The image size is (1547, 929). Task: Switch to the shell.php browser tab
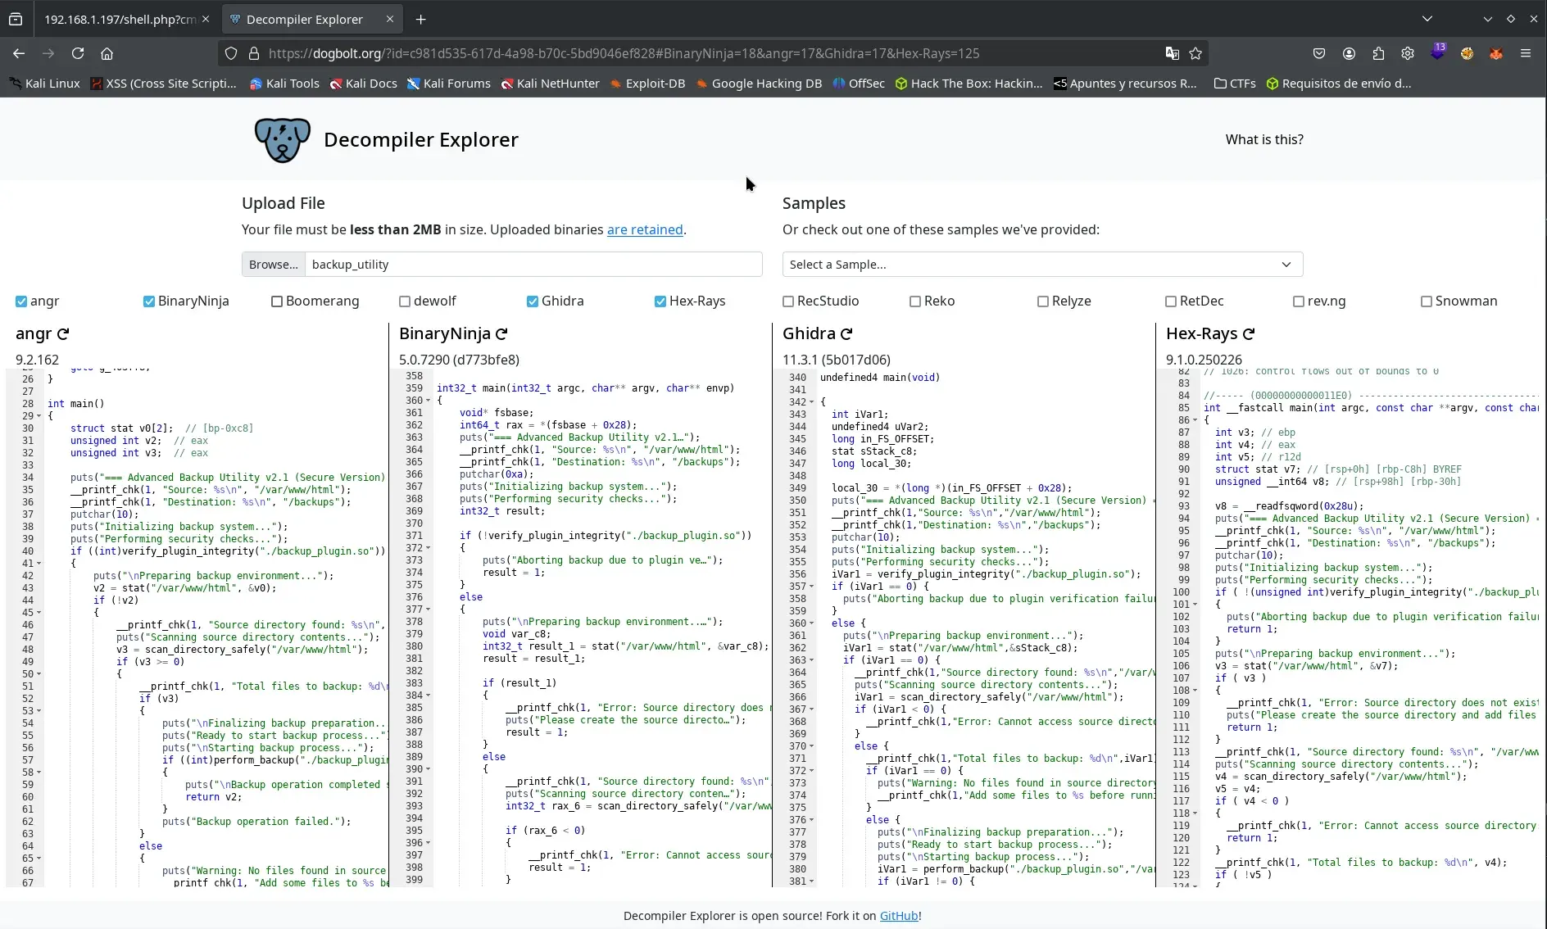click(x=120, y=19)
